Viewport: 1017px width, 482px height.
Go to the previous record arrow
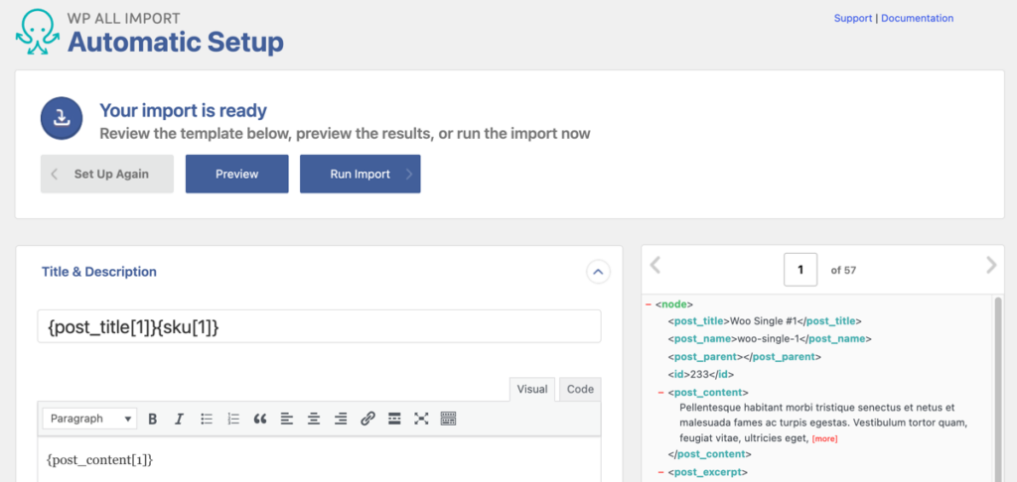click(655, 265)
